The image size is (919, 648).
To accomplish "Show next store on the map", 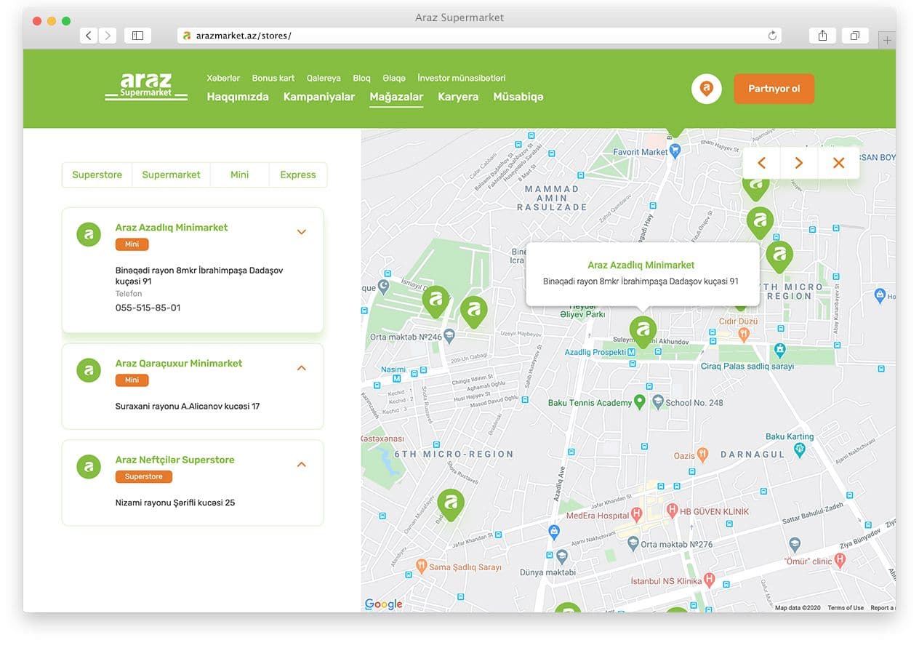I will point(799,163).
